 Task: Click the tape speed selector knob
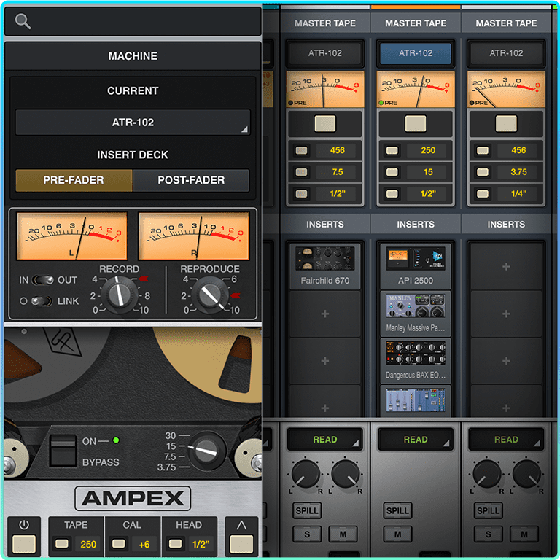(x=207, y=451)
